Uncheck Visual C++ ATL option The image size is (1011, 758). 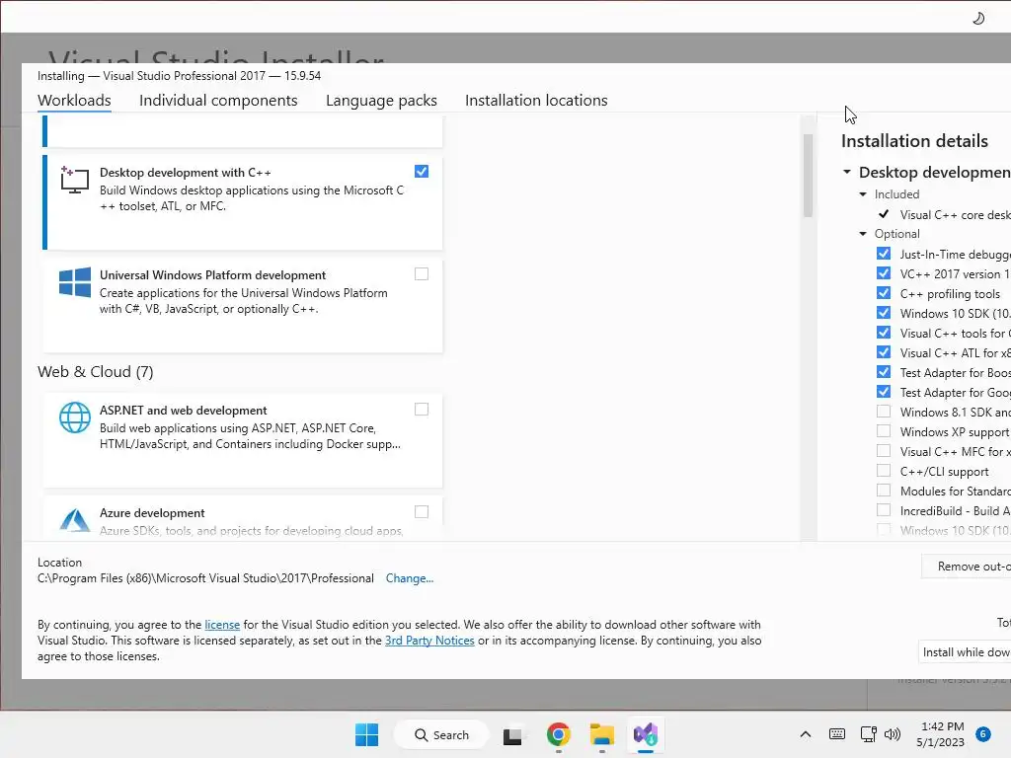(x=884, y=352)
